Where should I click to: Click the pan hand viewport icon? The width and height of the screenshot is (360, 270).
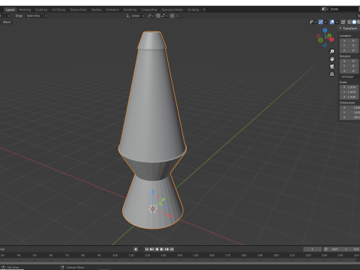click(x=331, y=59)
